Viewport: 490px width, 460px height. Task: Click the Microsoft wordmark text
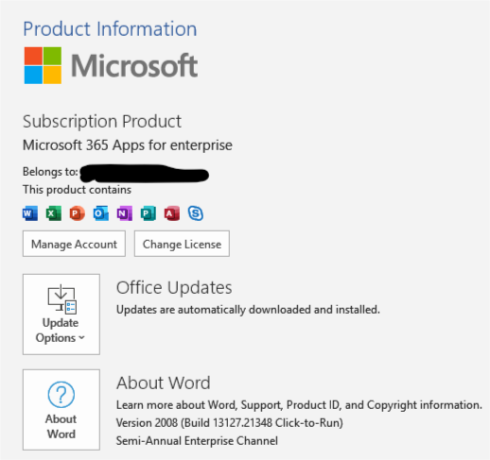[134, 65]
